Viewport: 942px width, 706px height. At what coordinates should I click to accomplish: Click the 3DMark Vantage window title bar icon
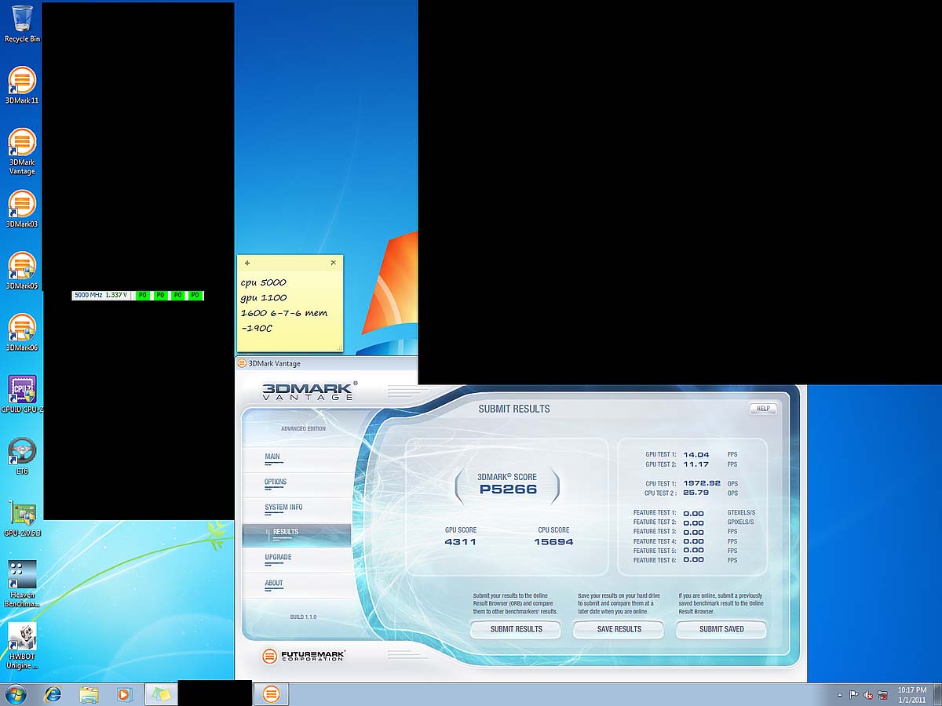[242, 363]
